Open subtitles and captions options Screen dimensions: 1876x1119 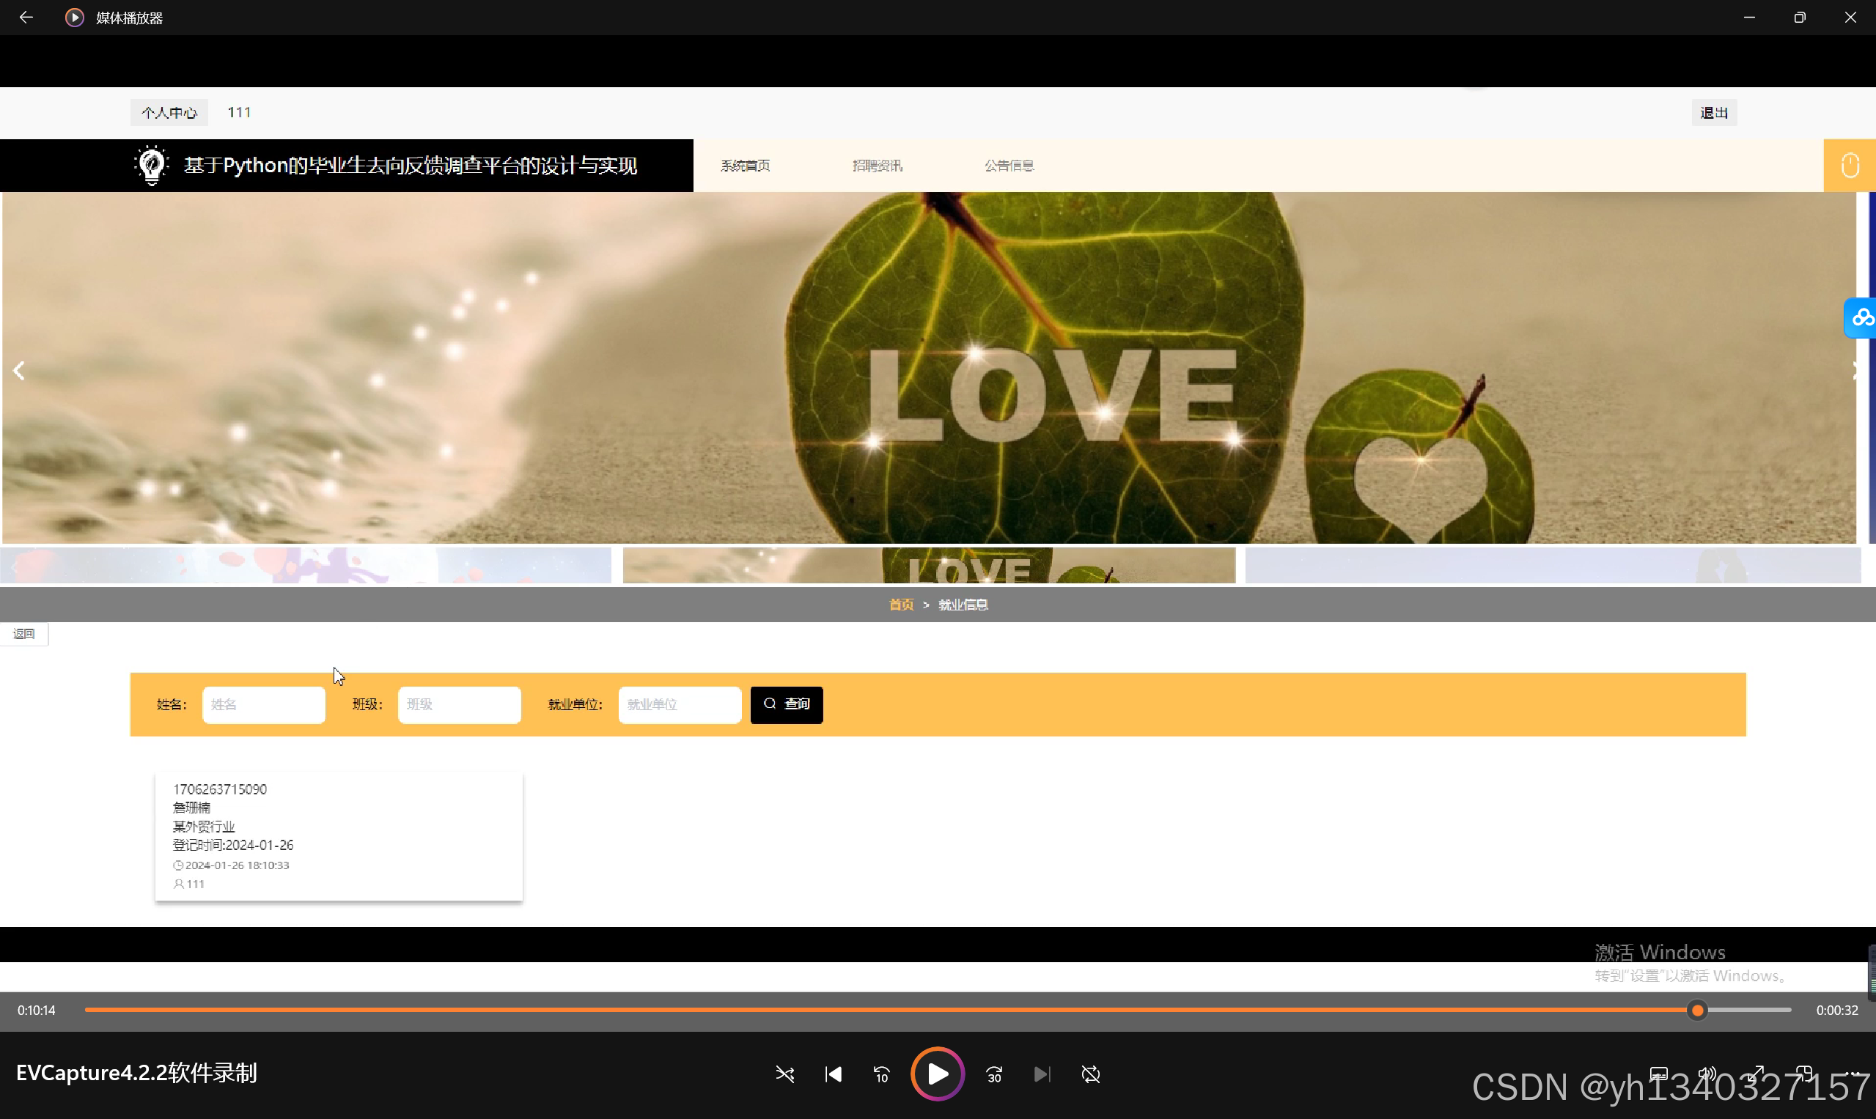pyautogui.click(x=1659, y=1074)
